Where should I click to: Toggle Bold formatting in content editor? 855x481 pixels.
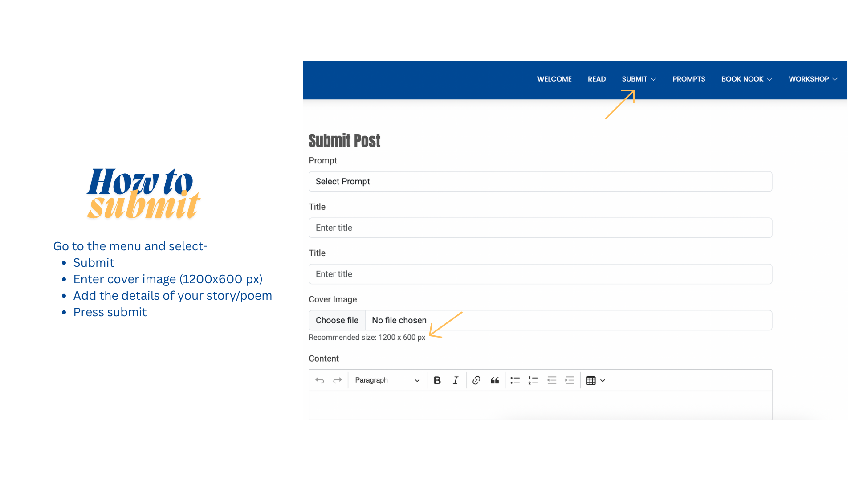(437, 380)
